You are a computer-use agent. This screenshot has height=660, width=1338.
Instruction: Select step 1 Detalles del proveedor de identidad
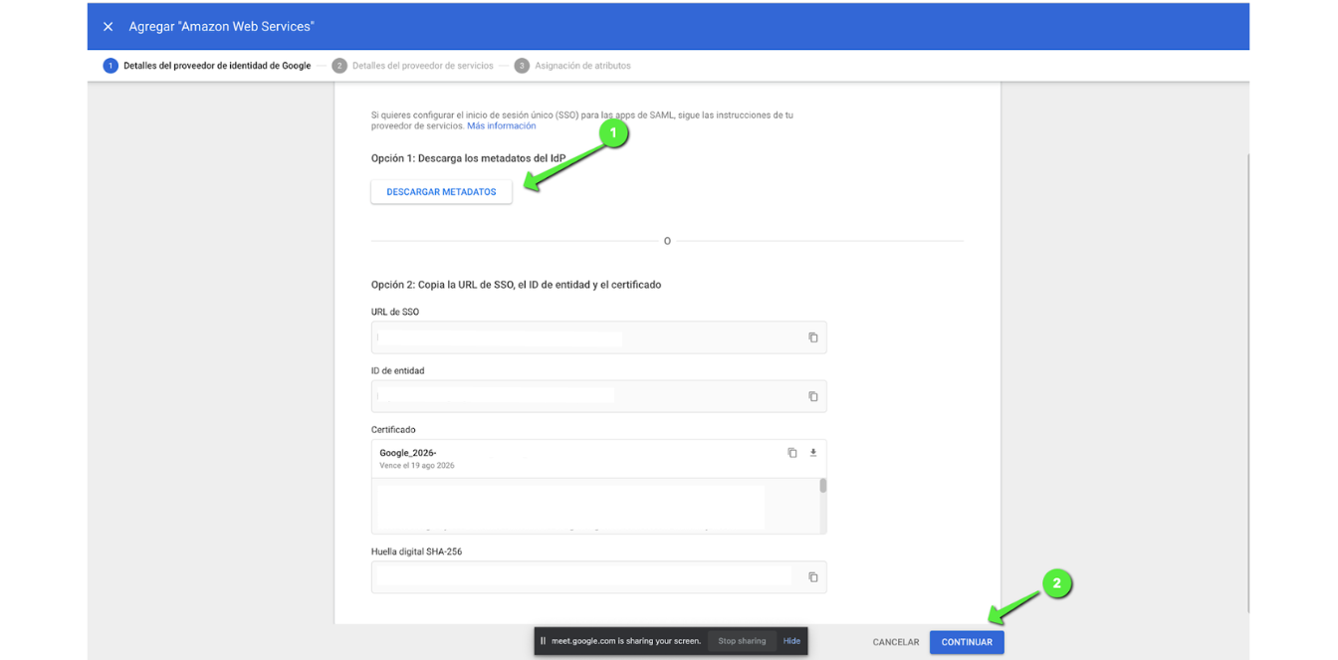pos(207,66)
